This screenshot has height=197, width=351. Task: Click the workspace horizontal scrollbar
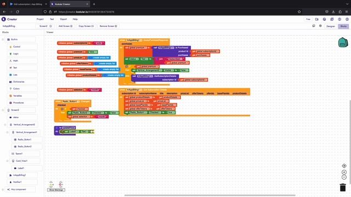[x=210, y=195]
